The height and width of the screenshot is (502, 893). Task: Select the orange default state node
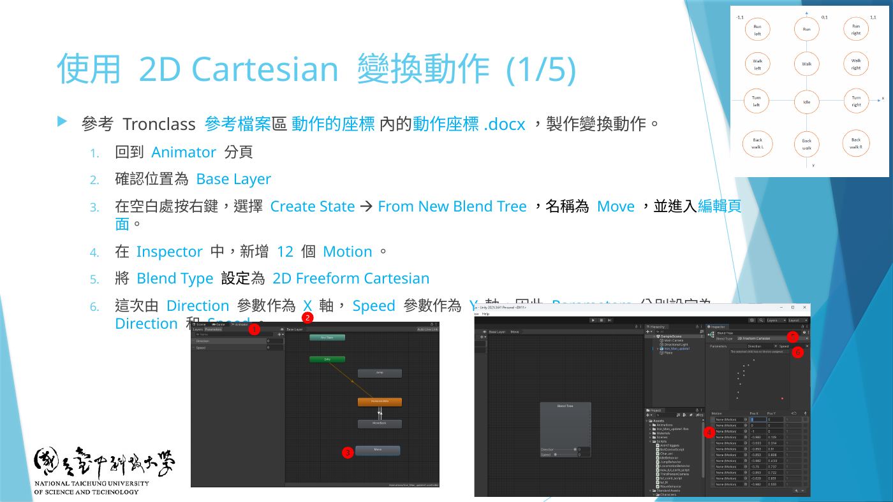click(380, 402)
